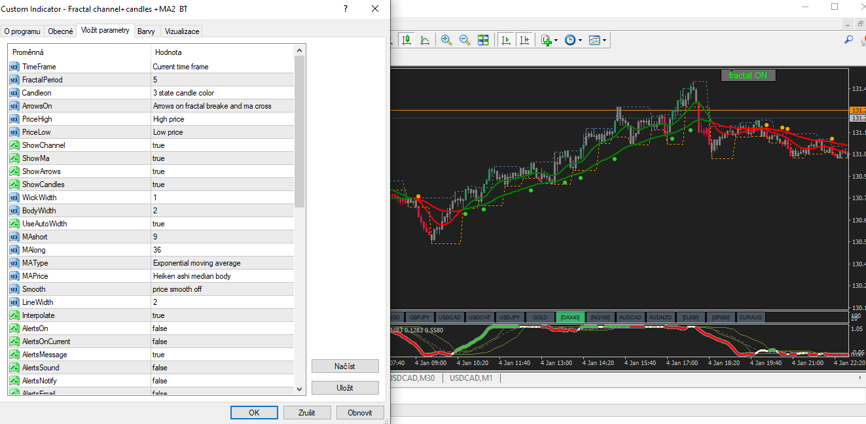Select the candlestick chart icon in toolbar
Screen dimensions: 866x424
point(406,40)
